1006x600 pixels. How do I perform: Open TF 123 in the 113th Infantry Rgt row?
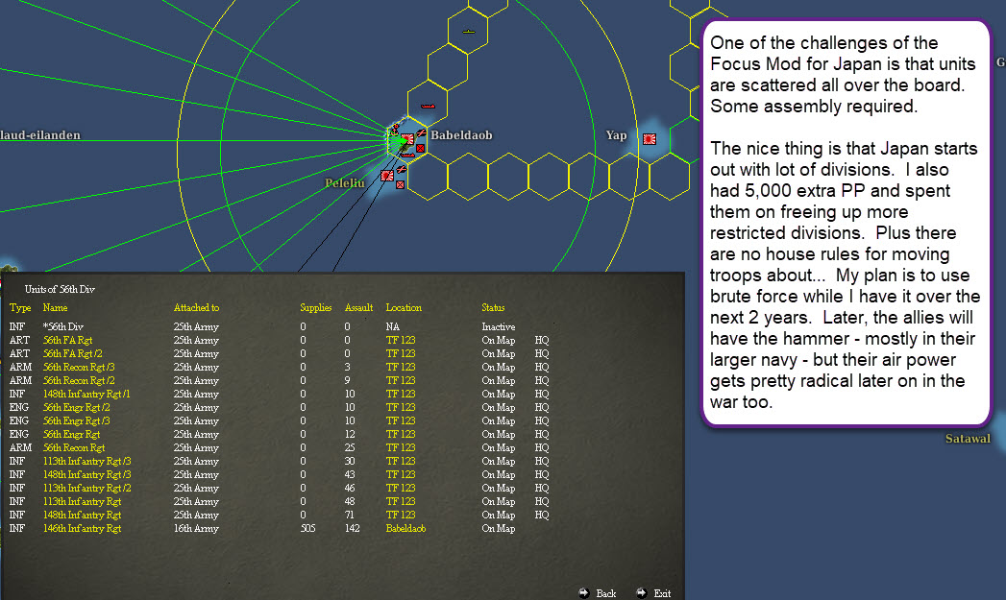pos(401,502)
